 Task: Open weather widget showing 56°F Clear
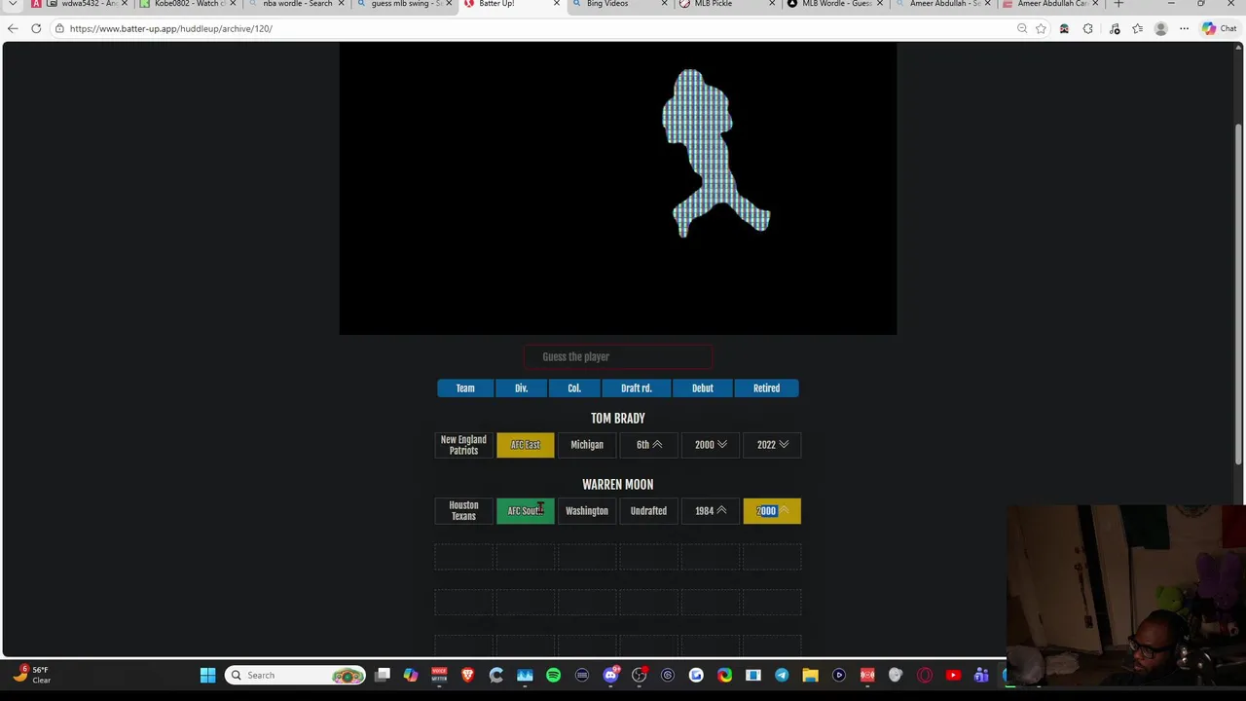(32, 675)
